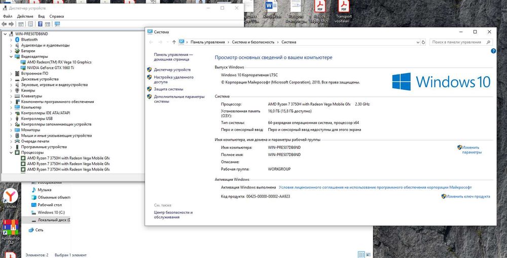Click the scan for hardware changes monitor icon

(x=57, y=24)
